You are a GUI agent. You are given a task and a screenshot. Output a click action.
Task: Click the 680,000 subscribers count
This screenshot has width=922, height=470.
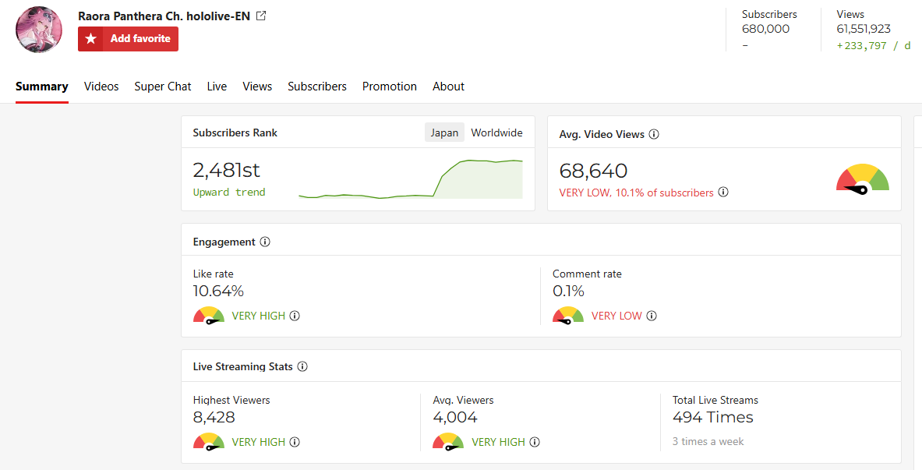click(x=765, y=29)
